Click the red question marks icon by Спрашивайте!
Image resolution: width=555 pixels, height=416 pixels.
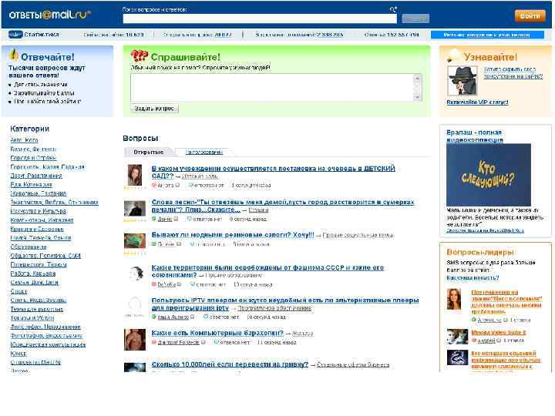coord(139,56)
